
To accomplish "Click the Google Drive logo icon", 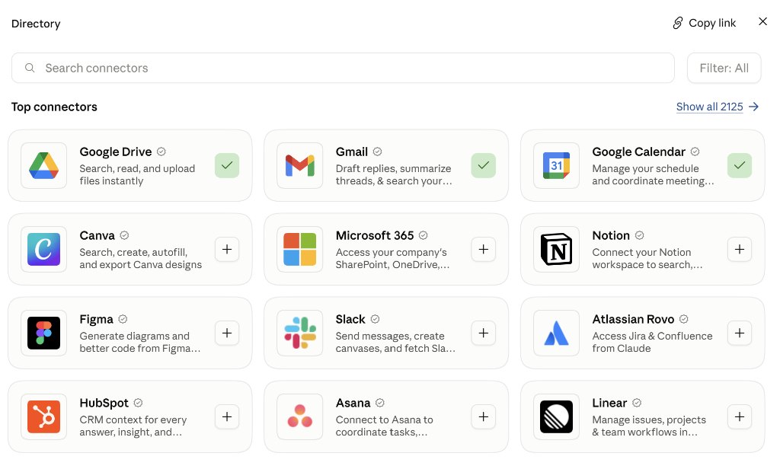I will pyautogui.click(x=43, y=166).
